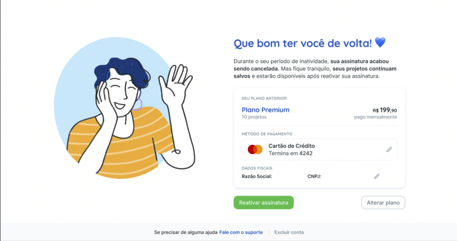Click the Excluir conta link
Viewport: 457px width, 241px height.
coord(289,232)
